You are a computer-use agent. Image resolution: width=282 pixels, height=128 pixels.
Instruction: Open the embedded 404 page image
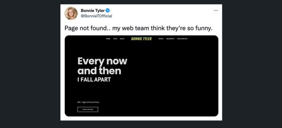(x=141, y=76)
